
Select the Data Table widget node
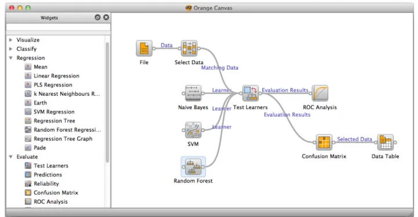385,142
